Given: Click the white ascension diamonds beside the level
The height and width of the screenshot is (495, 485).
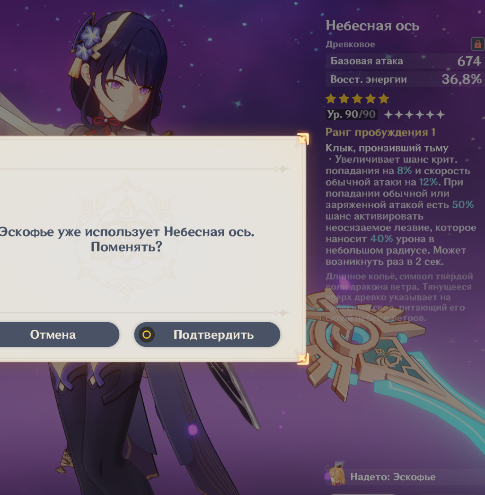Looking at the screenshot, I should 414,115.
